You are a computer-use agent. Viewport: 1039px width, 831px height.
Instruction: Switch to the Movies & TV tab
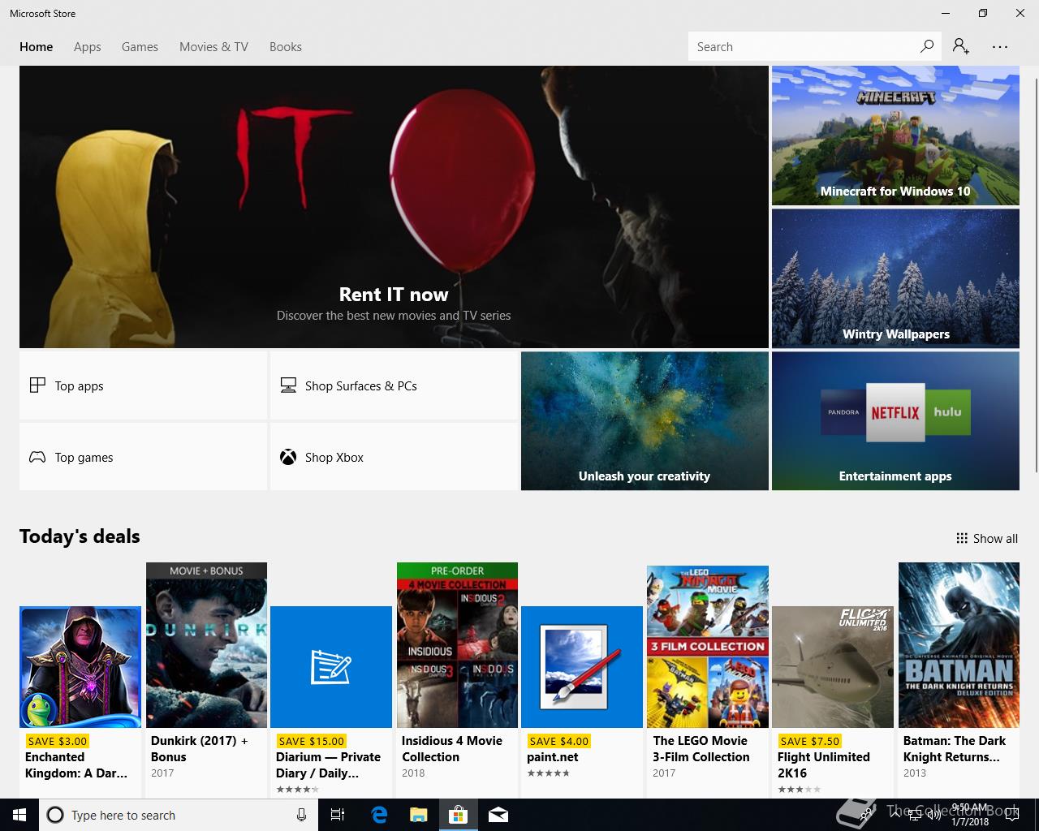pyautogui.click(x=213, y=46)
